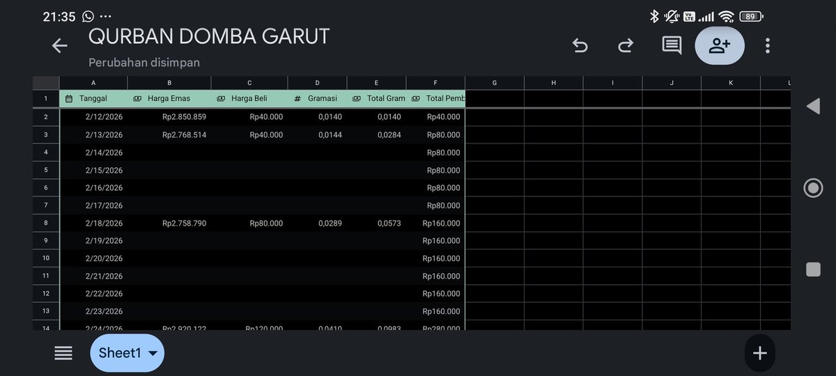This screenshot has width=836, height=376.
Task: Select the Total Pemb header cell
Action: tap(435, 99)
